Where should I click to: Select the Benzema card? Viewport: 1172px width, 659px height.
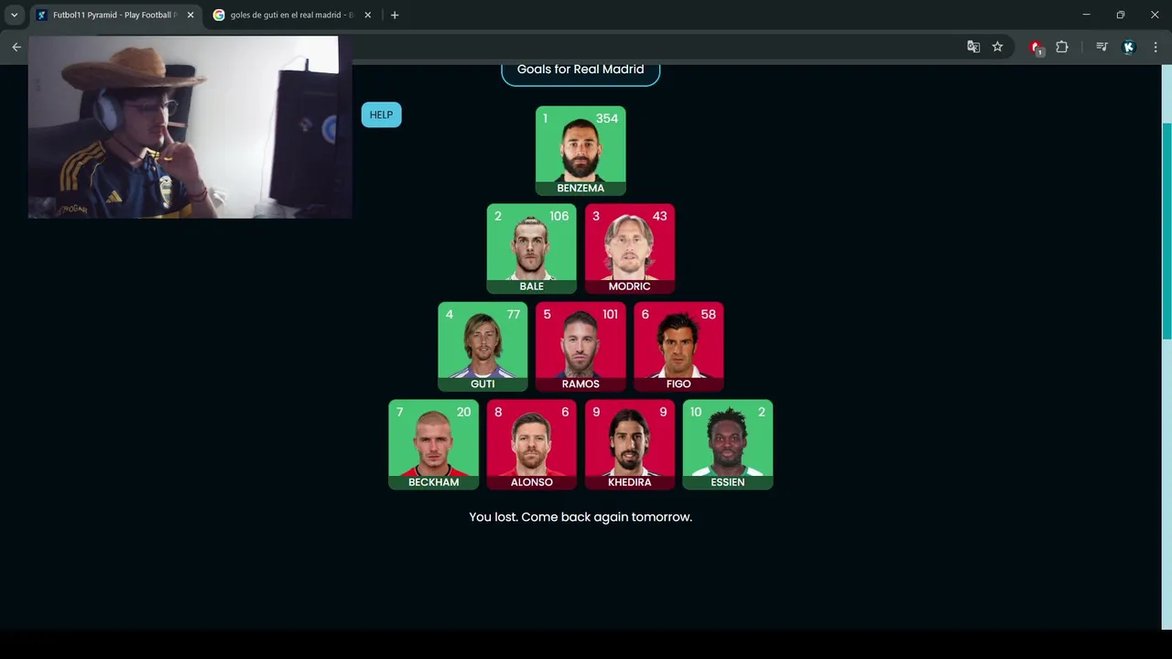[x=581, y=151]
